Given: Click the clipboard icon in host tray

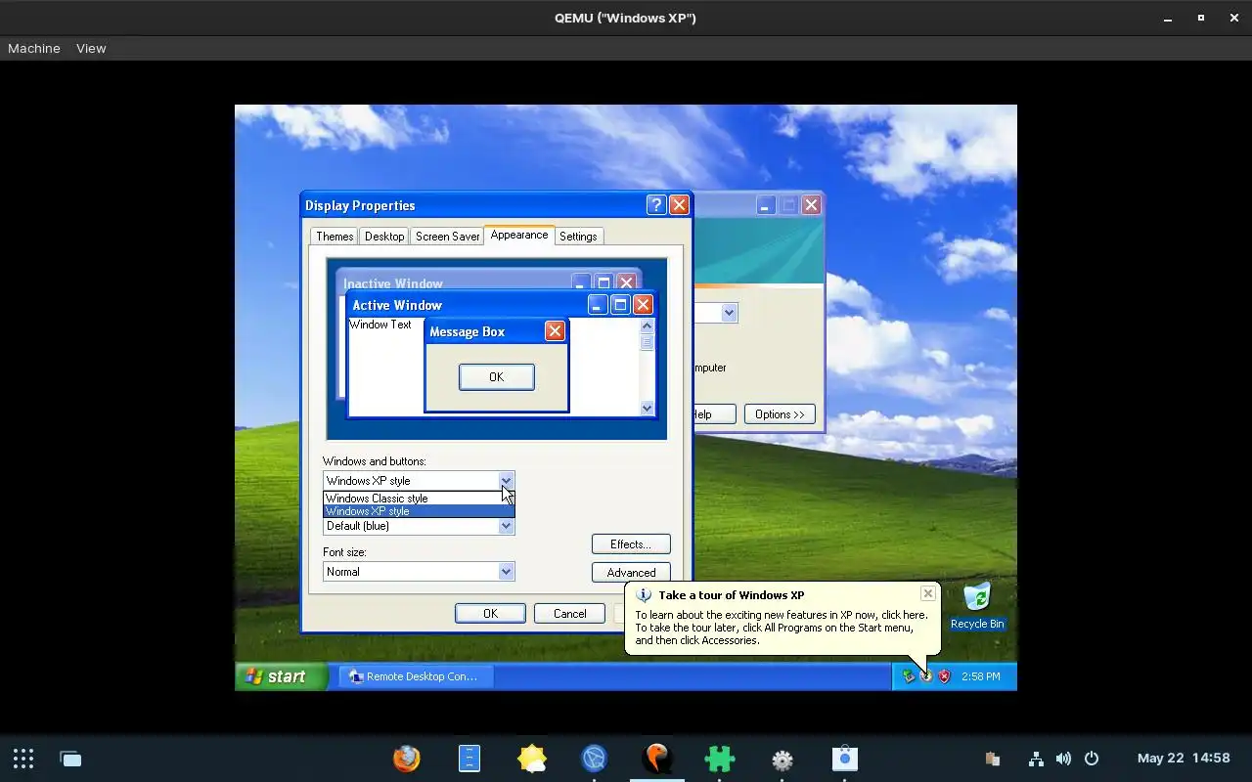Looking at the screenshot, I should click(992, 759).
